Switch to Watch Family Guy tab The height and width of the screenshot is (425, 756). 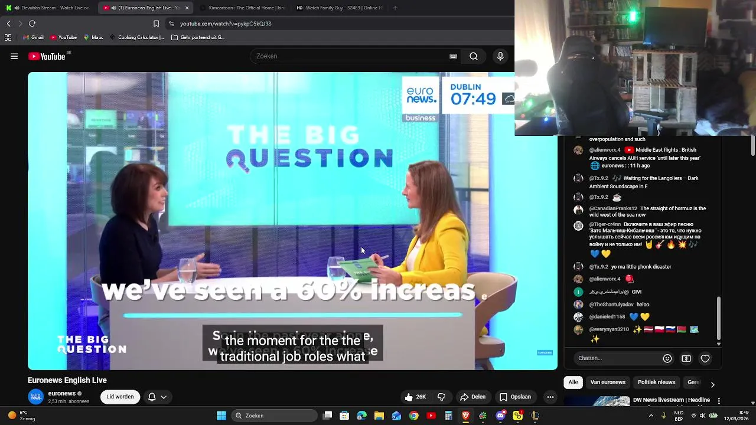338,8
